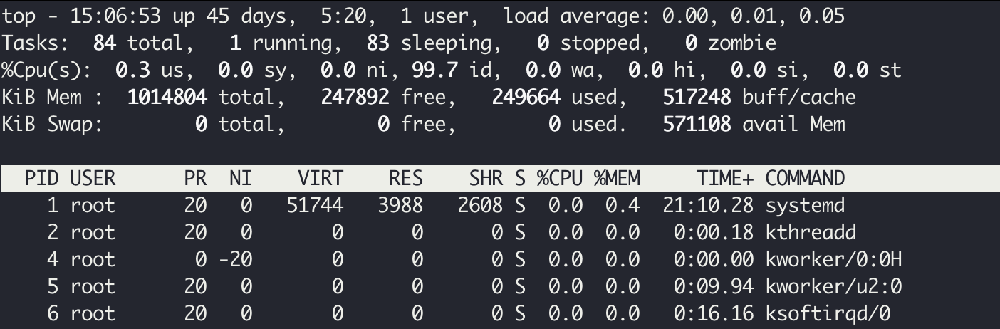The height and width of the screenshot is (329, 1000).
Task: Select the kworker/u2:0 command
Action: click(x=833, y=287)
